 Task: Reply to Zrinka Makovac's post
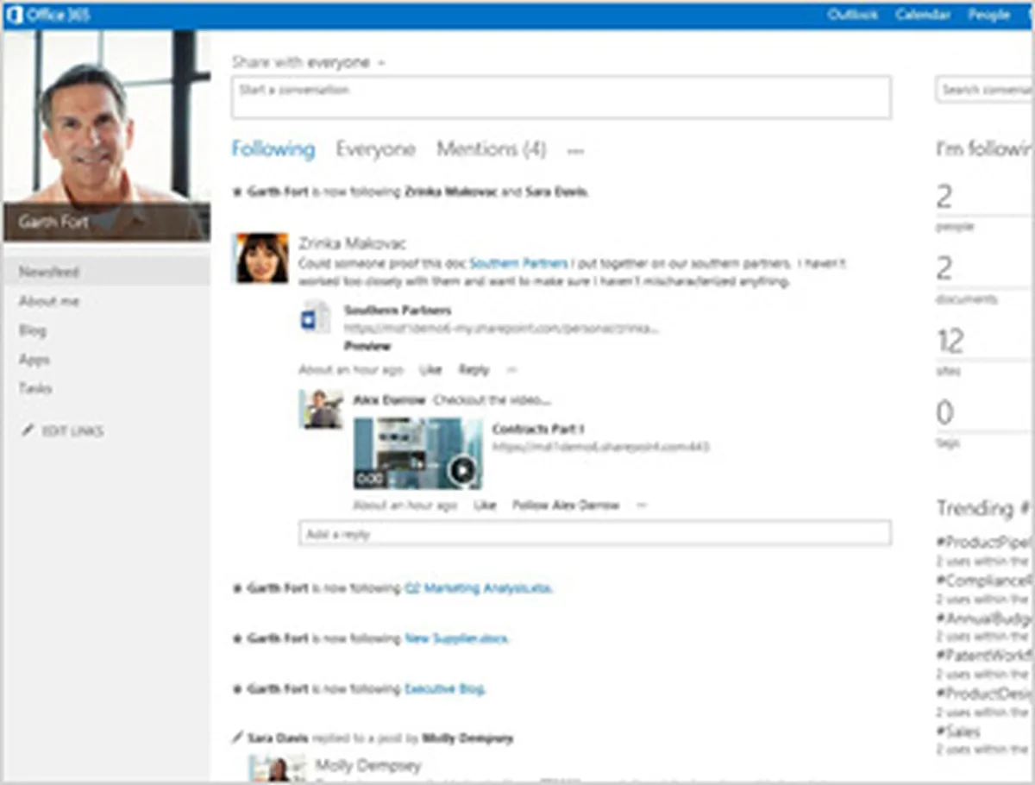pyautogui.click(x=474, y=370)
